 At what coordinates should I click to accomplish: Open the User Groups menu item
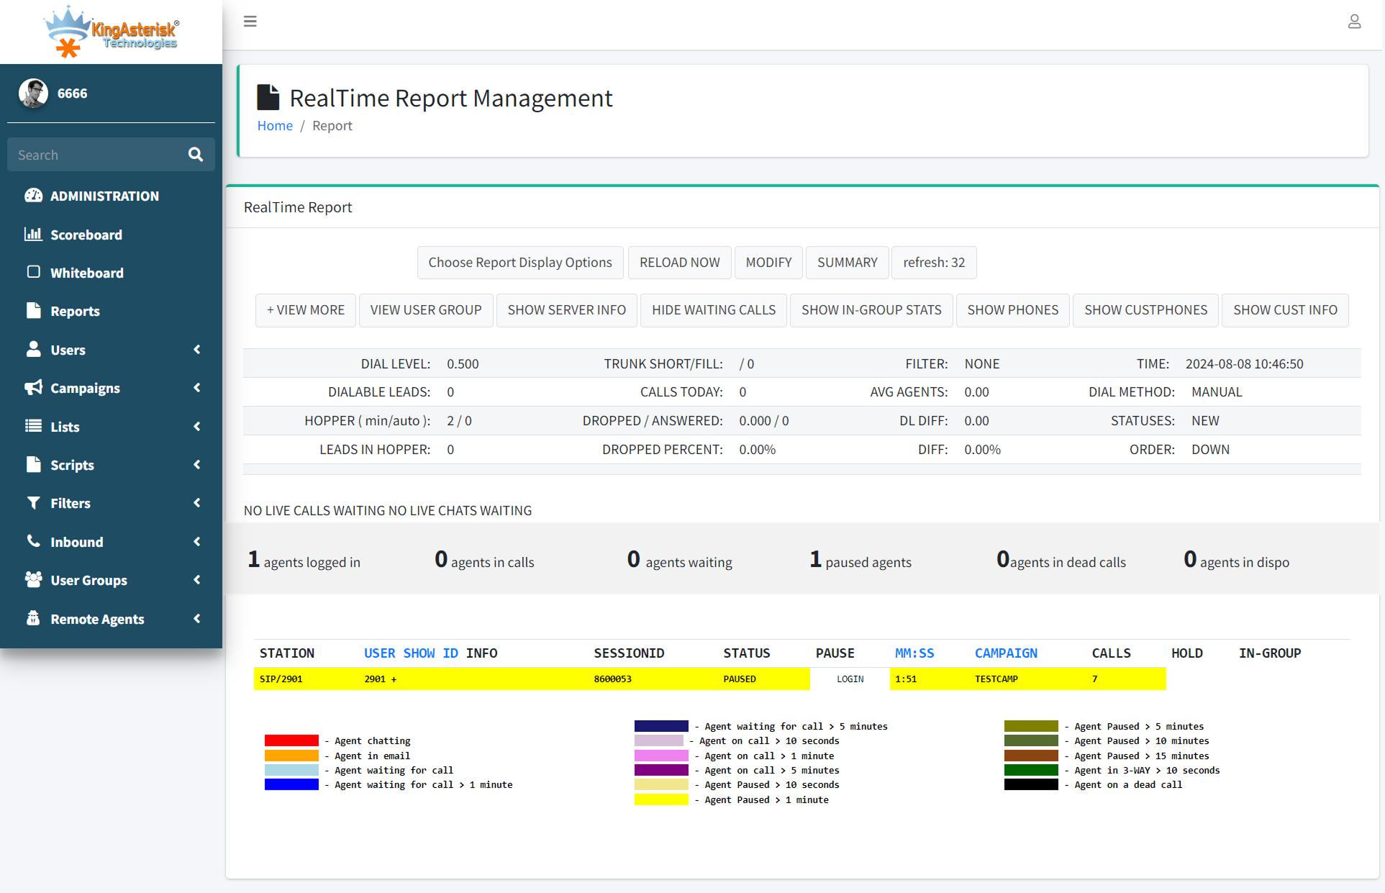(88, 580)
